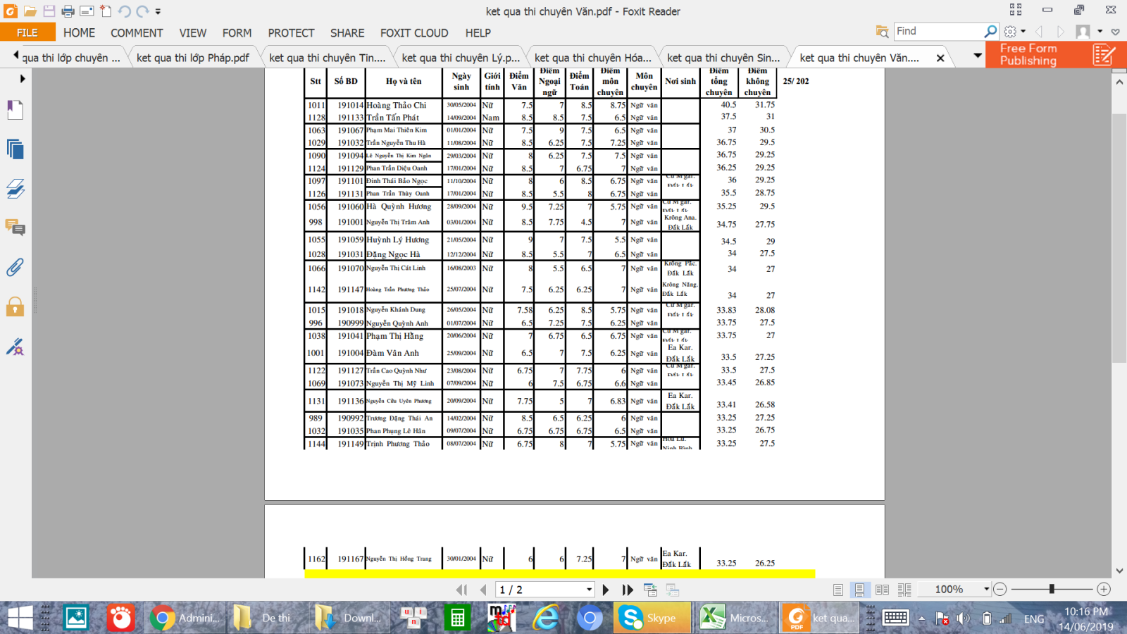Switch to ket qua thi lớp Pháp.pdf tab

click(192, 58)
